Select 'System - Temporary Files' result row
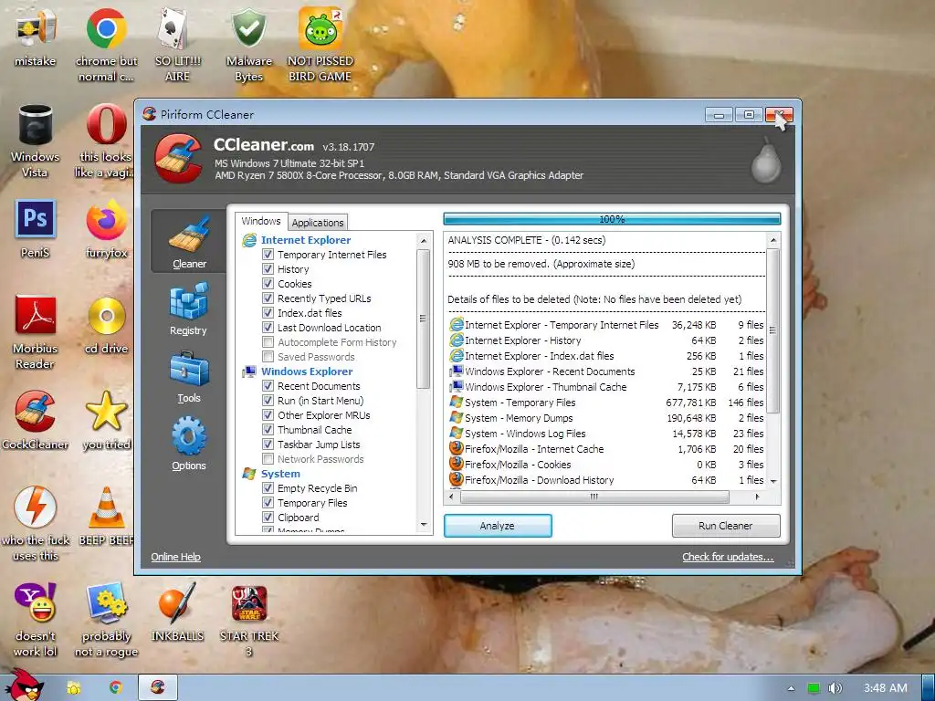This screenshot has width=935, height=701. click(x=606, y=403)
